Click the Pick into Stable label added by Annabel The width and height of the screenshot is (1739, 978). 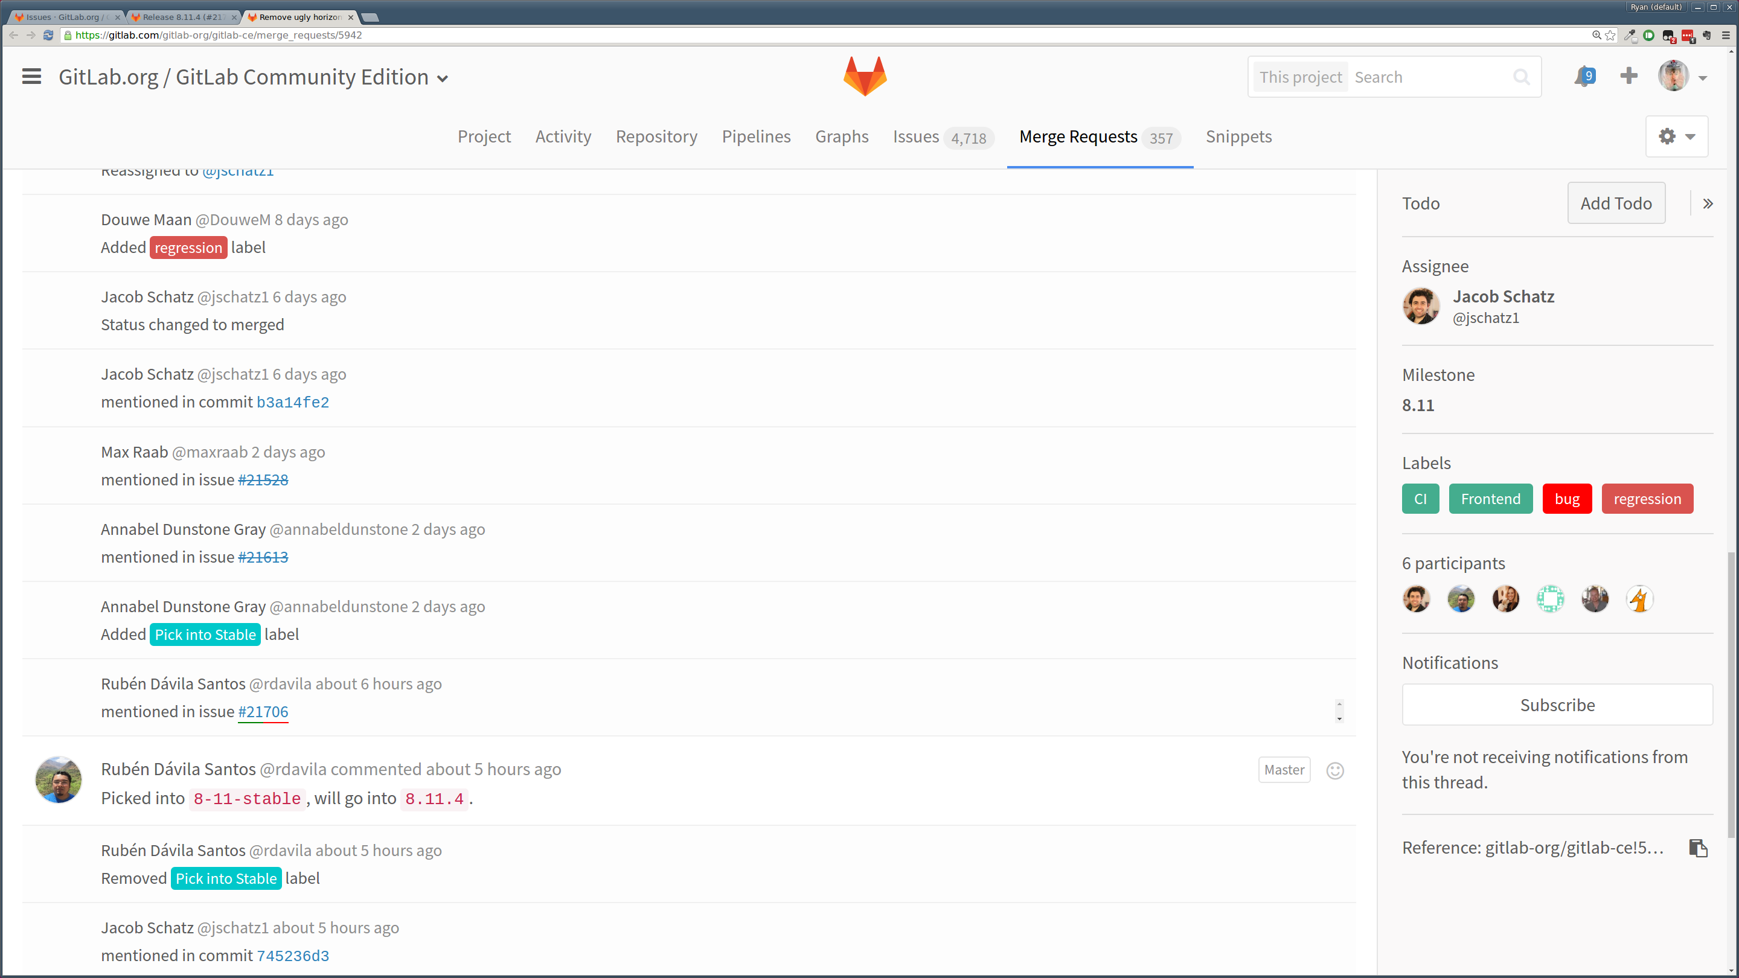(x=205, y=634)
